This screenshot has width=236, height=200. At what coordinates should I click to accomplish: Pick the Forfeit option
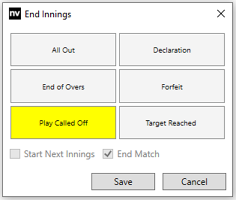click(x=172, y=87)
